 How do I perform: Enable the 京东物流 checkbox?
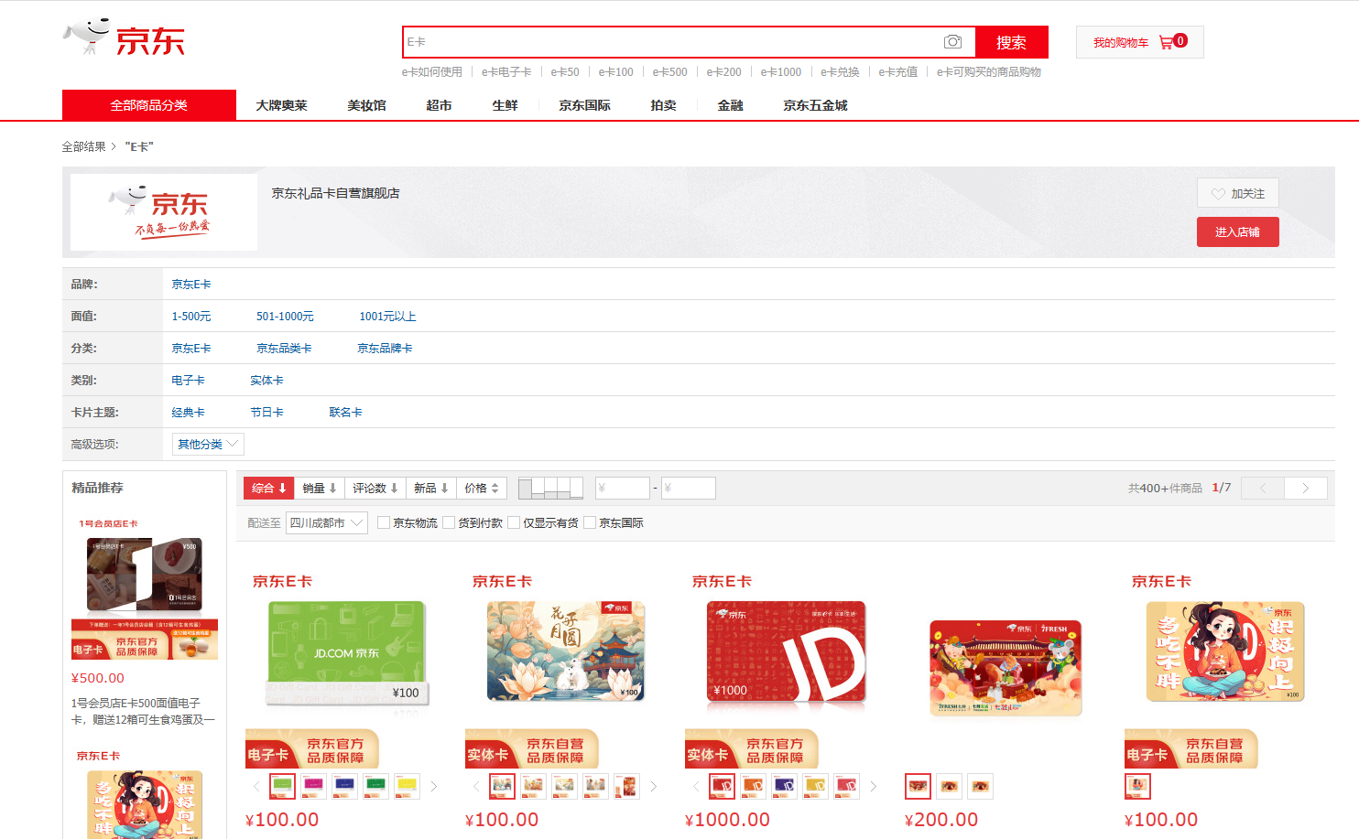(x=384, y=522)
